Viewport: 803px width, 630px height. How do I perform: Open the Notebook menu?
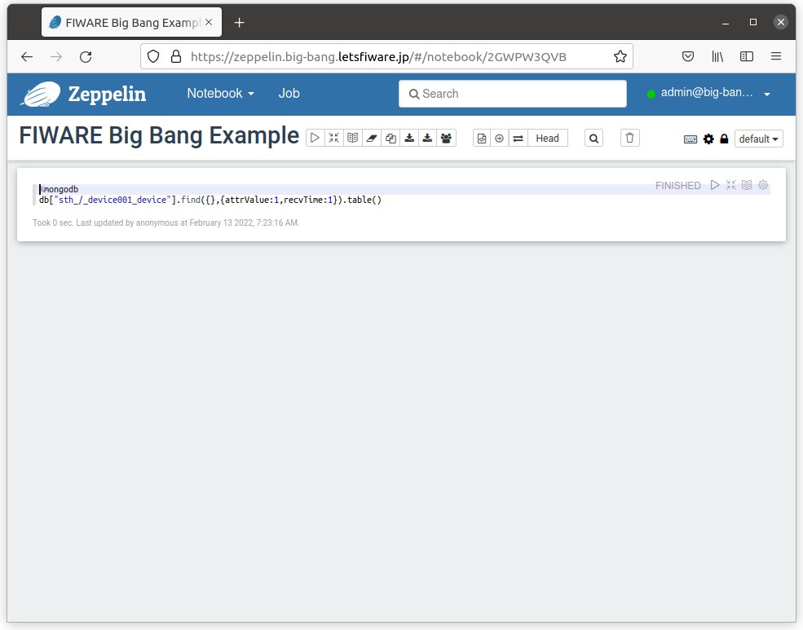pyautogui.click(x=220, y=94)
